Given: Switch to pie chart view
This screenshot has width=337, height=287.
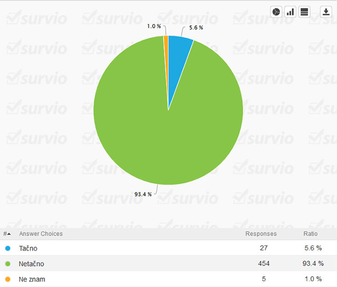Looking at the screenshot, I should 276,12.
